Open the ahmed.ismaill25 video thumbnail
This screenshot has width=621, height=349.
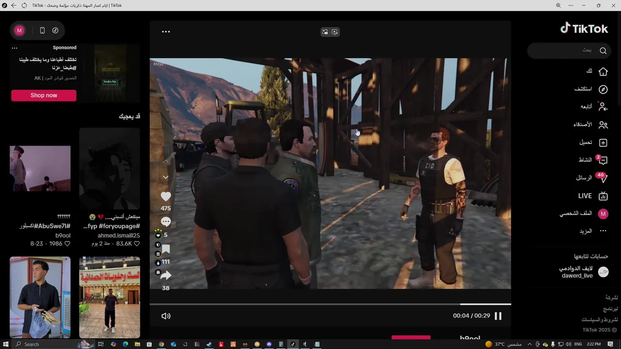110,168
